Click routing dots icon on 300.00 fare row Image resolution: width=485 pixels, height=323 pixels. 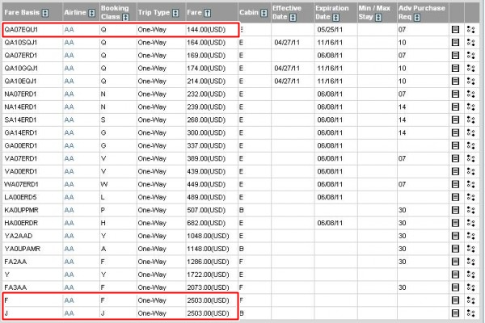point(470,132)
